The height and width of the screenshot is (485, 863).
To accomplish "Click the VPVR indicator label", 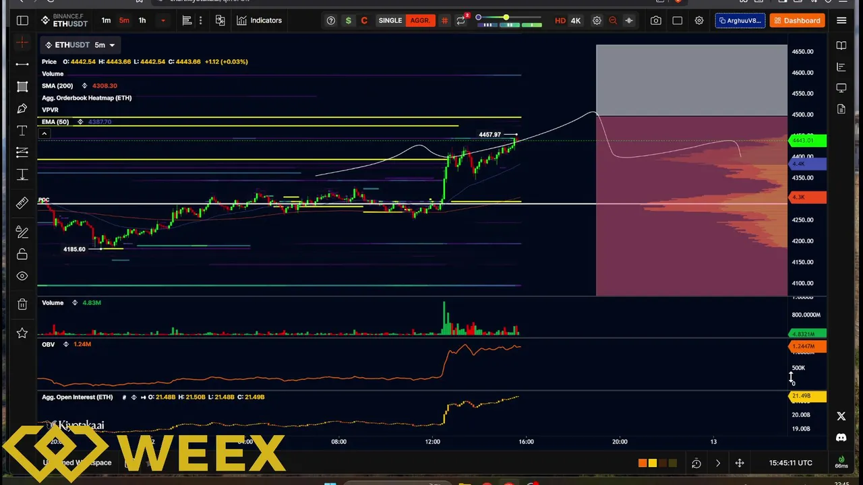I will (50, 110).
